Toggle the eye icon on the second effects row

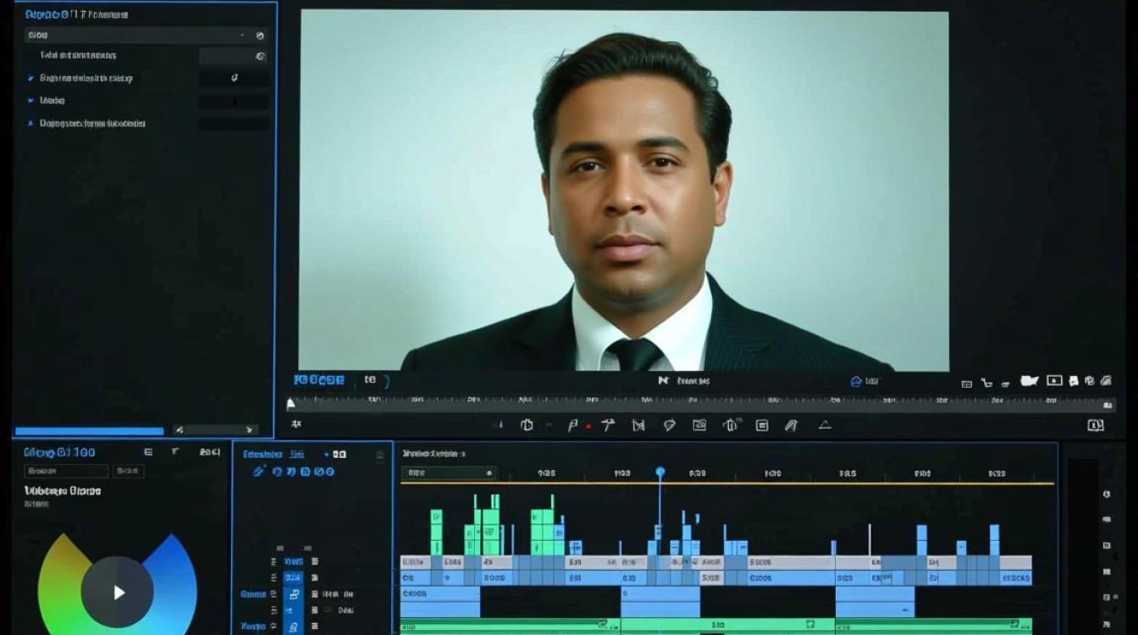pyautogui.click(x=260, y=56)
